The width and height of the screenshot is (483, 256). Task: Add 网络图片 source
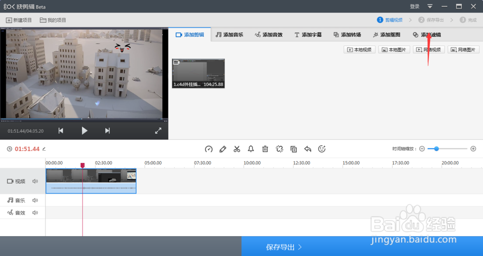coord(463,50)
